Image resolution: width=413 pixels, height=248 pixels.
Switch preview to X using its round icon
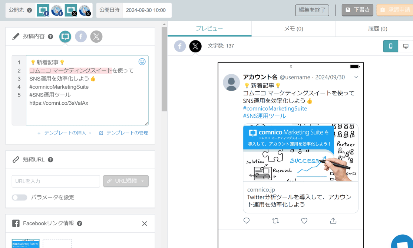click(195, 46)
